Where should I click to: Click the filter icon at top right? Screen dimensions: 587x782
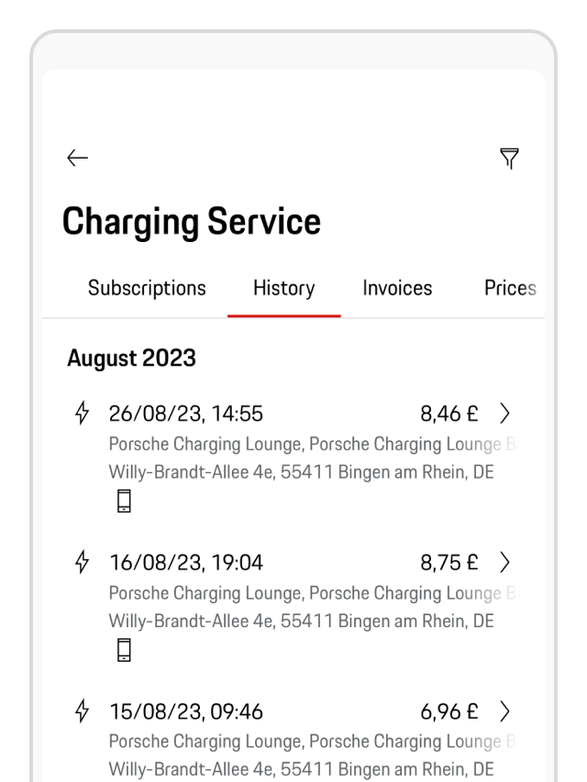tap(509, 158)
